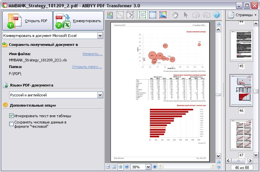Open the conversion format dropdown

100,36
